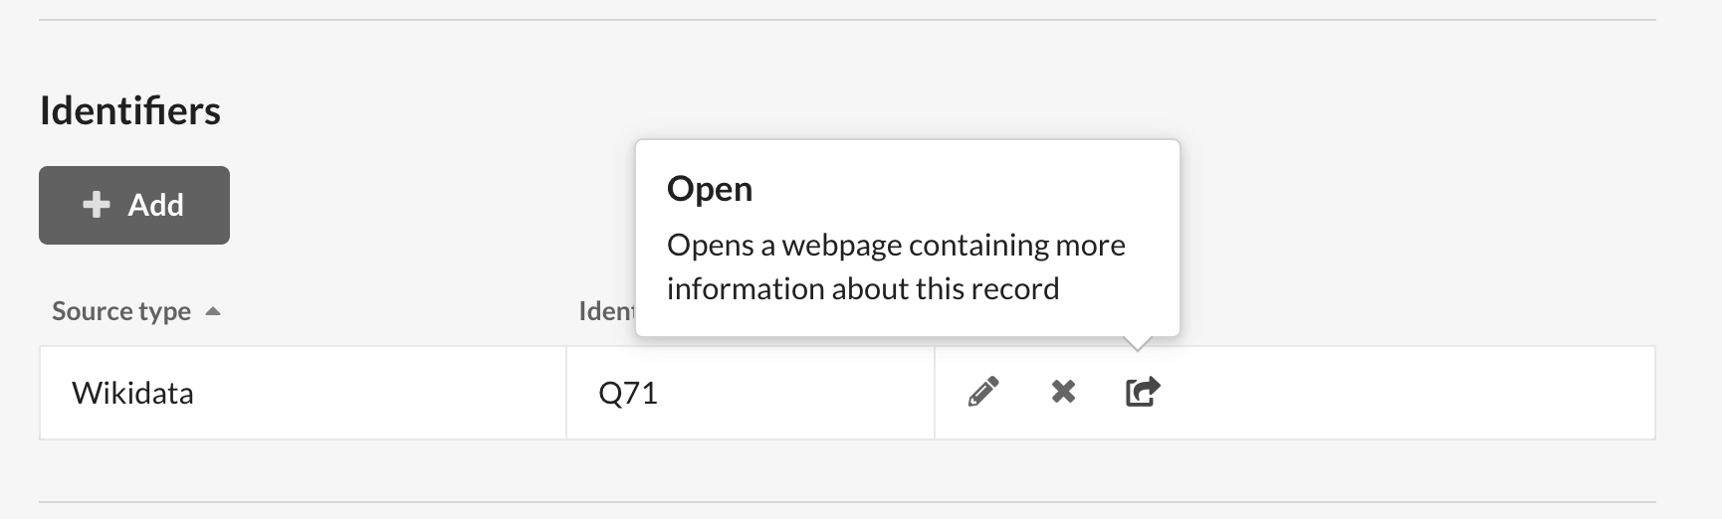
Task: Select the Wikidata source type cell
Action: click(303, 393)
